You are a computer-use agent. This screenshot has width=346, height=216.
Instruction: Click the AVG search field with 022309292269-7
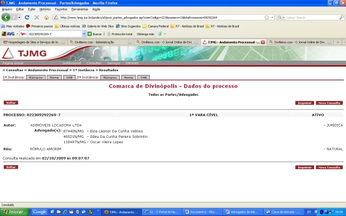point(55,34)
